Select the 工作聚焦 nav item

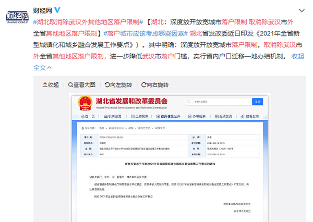[x=139, y=116]
